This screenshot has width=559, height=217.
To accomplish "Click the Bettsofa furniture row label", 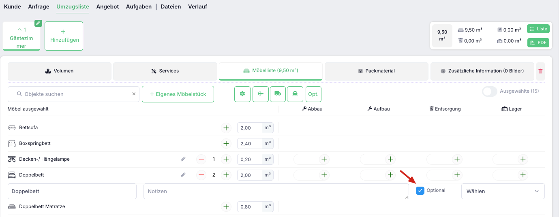I will 28,128.
